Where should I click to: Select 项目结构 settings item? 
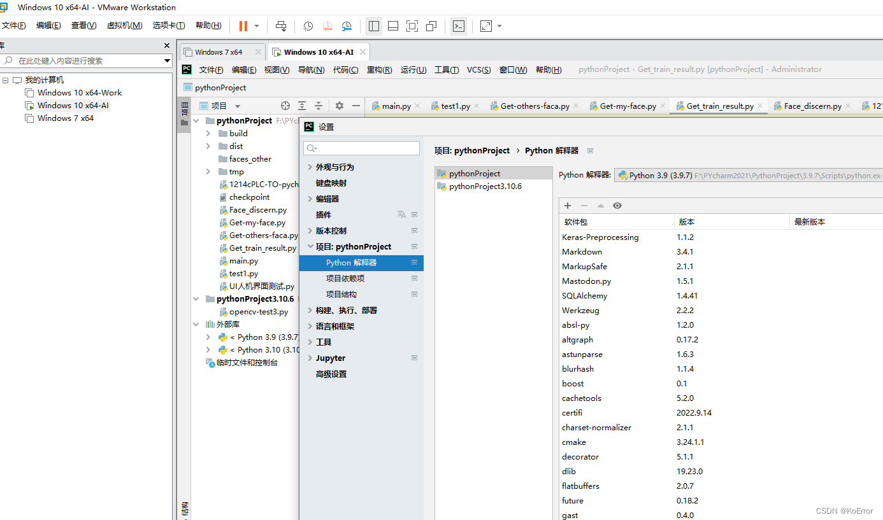tap(341, 295)
